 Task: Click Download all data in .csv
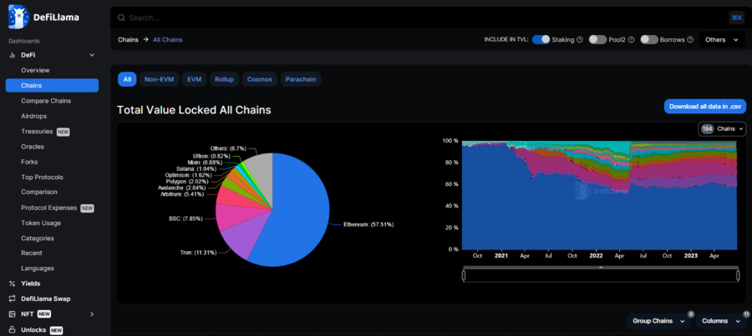coord(705,106)
